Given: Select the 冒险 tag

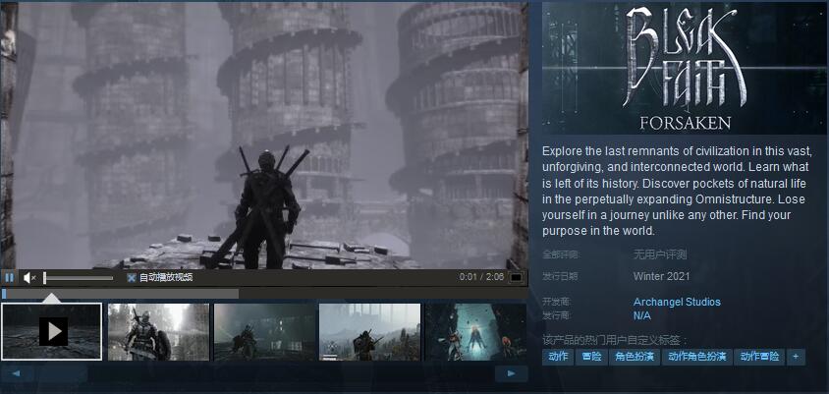Looking at the screenshot, I should point(591,357).
